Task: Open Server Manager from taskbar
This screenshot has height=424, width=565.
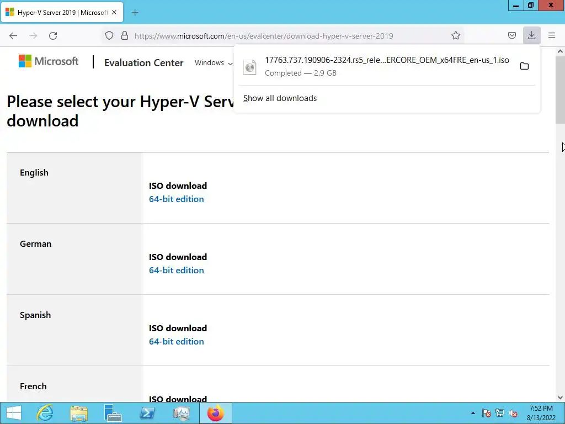Action: (113, 413)
